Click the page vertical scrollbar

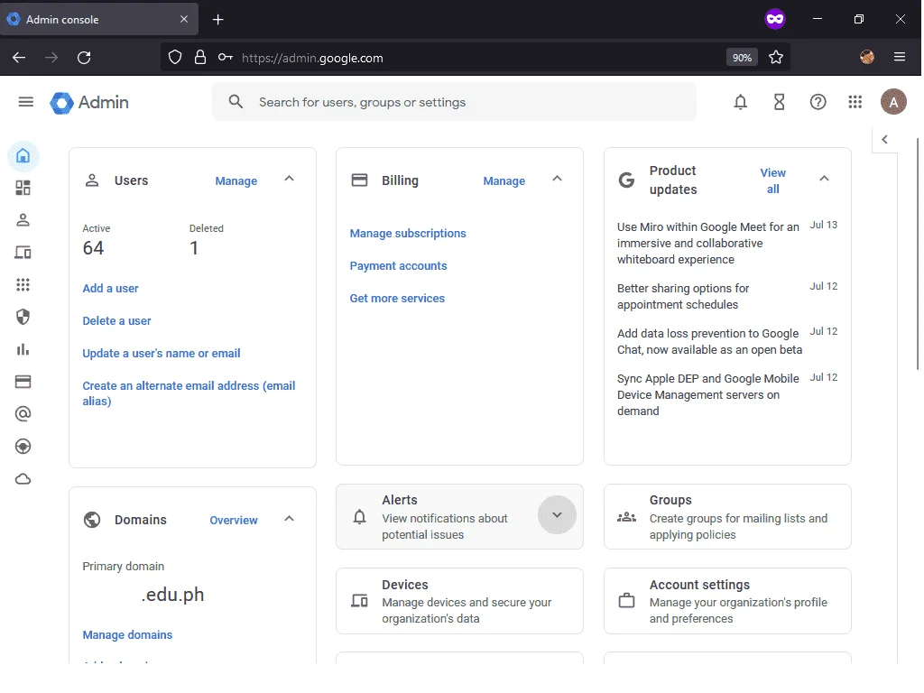coord(917,254)
